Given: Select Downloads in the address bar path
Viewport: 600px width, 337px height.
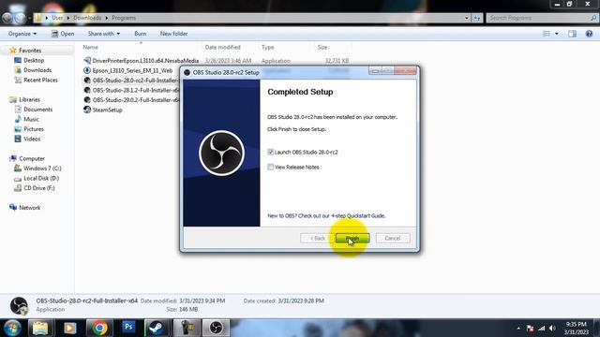Looking at the screenshot, I should [87, 18].
